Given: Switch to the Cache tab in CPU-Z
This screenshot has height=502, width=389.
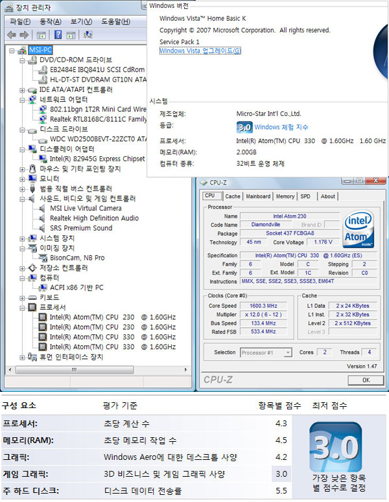Looking at the screenshot, I should point(233,196).
